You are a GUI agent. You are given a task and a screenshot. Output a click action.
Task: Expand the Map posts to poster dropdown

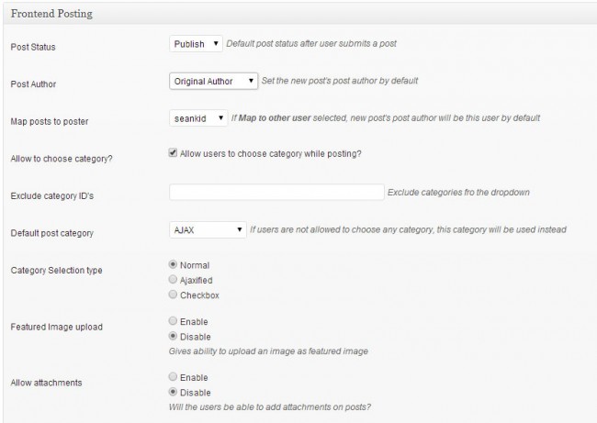click(199, 117)
